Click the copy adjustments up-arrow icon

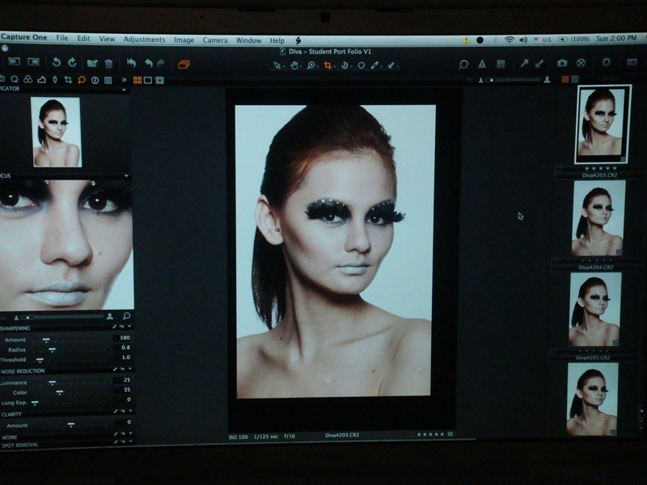click(x=524, y=64)
